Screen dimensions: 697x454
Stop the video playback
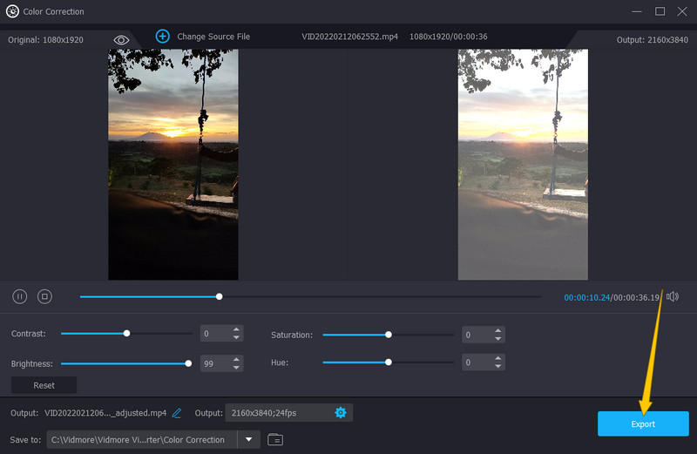tap(44, 296)
